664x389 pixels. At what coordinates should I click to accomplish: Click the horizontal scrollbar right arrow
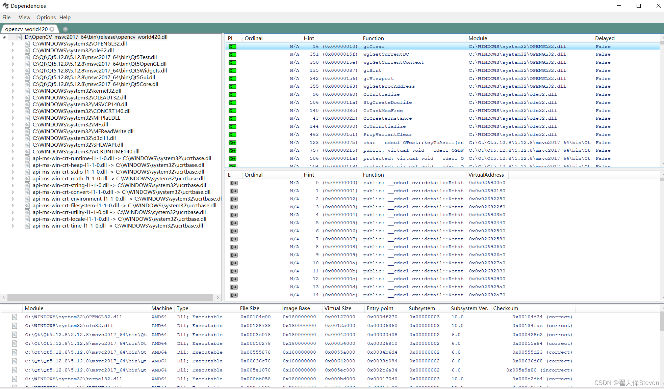pyautogui.click(x=218, y=298)
